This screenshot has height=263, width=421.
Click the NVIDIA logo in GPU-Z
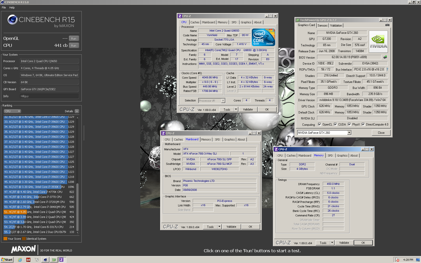click(x=379, y=42)
